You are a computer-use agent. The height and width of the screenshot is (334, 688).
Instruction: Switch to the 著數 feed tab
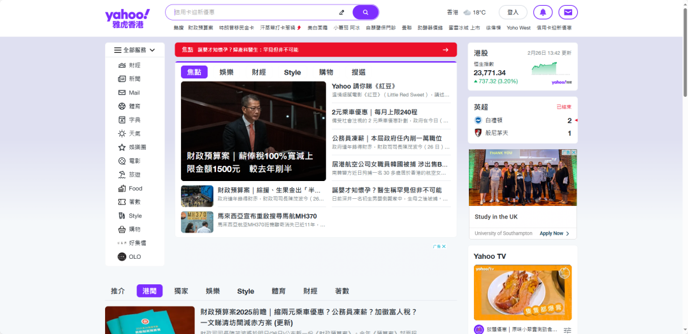[342, 291]
